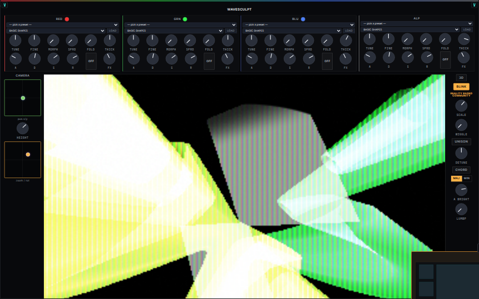The image size is (479, 299).
Task: Click the RED FINE knob
Action: tap(34, 40)
